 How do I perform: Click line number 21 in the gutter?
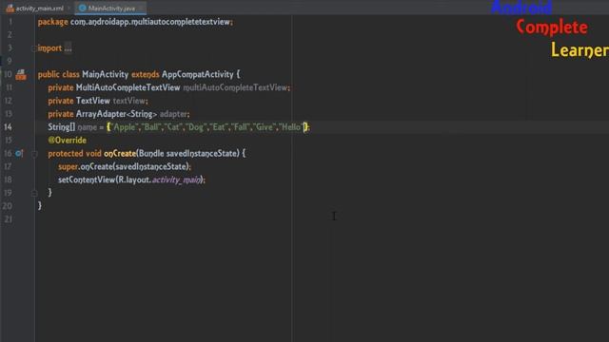click(x=8, y=219)
